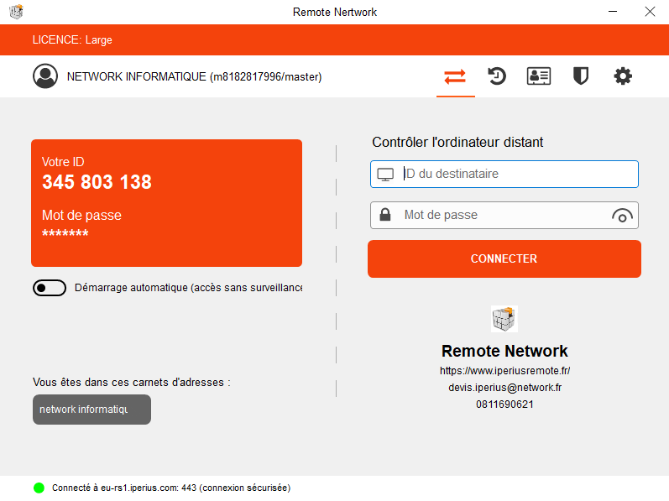The image size is (669, 501).
Task: Open the settings gear icon
Action: [623, 76]
